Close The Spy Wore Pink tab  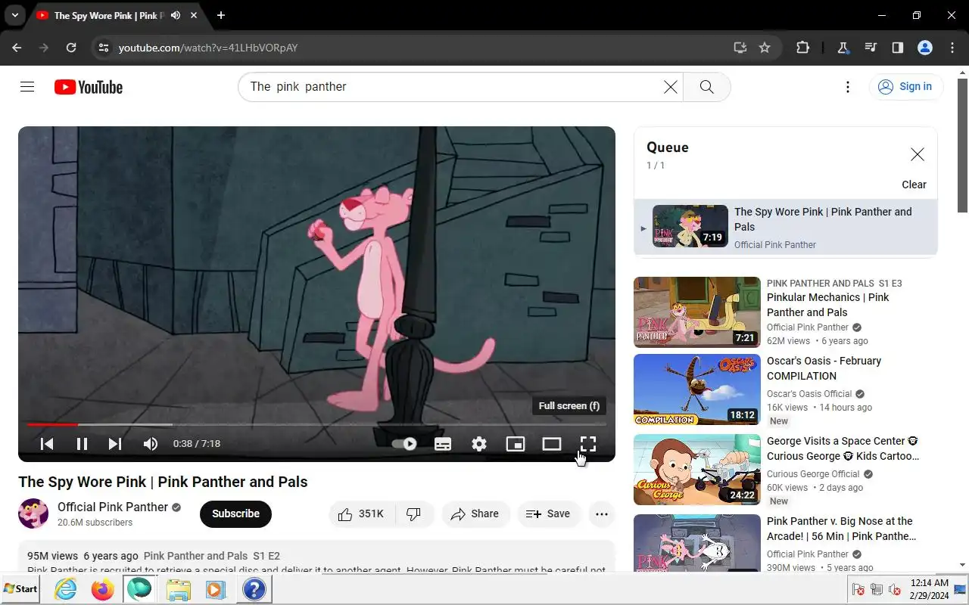pos(195,15)
